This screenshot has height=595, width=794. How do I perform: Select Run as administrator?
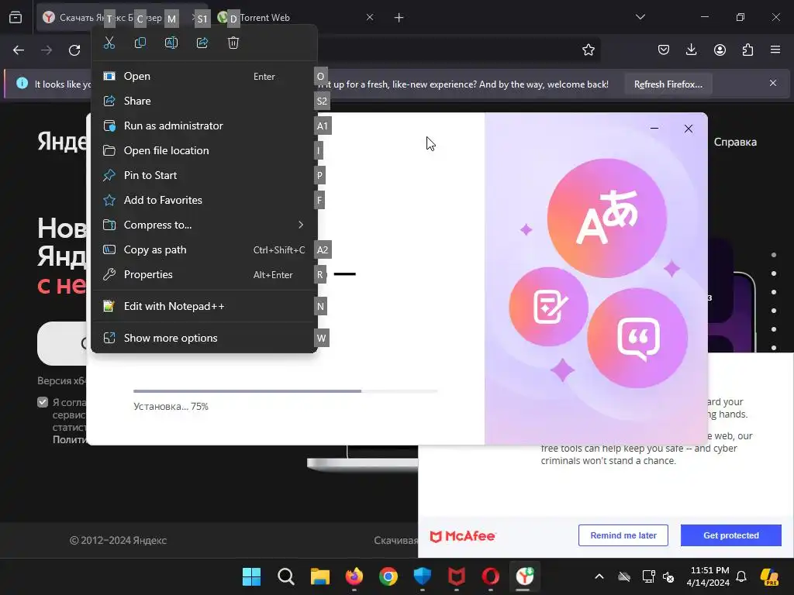tap(204, 126)
